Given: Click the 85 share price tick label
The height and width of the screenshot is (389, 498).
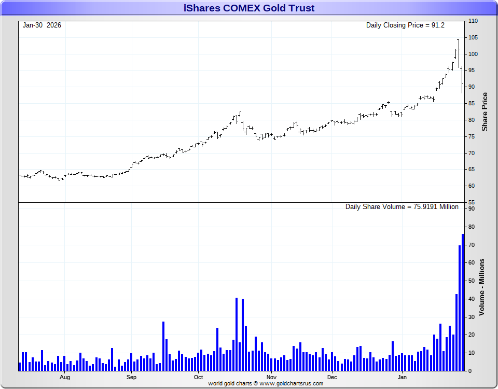Looking at the screenshot, I should pos(472,103).
